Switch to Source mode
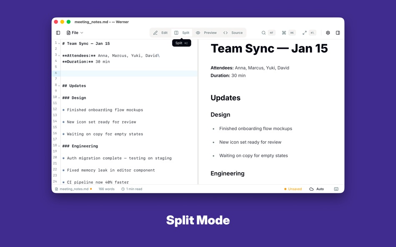This screenshot has height=247, width=396. [233, 33]
